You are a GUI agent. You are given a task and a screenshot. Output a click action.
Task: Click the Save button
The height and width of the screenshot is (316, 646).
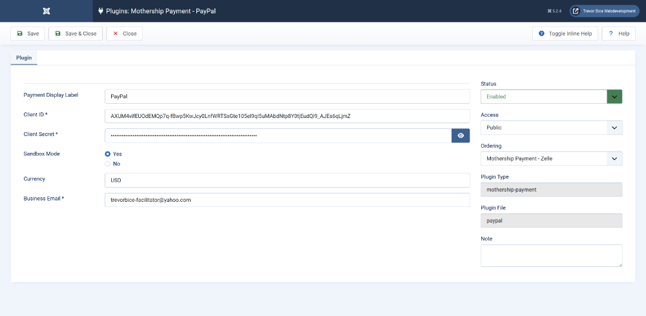(28, 34)
